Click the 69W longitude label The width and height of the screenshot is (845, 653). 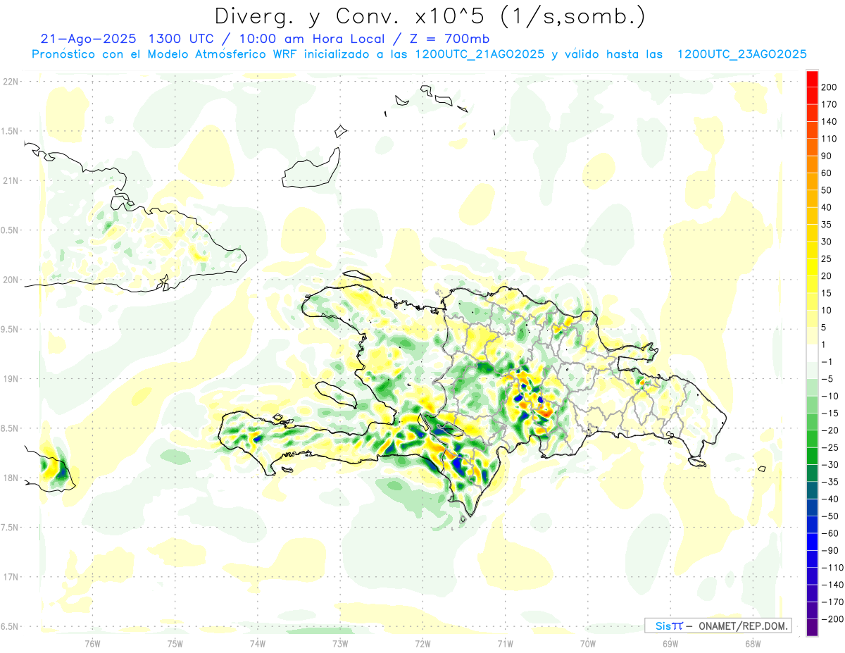670,644
